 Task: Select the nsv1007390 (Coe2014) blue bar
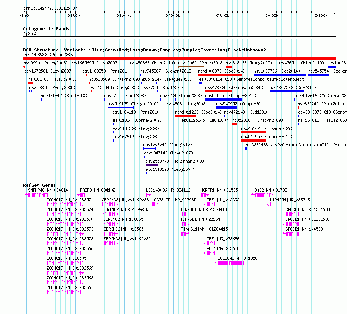click(287, 91)
